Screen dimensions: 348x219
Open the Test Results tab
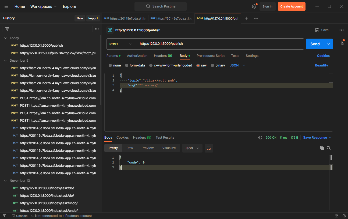pyautogui.click(x=165, y=138)
